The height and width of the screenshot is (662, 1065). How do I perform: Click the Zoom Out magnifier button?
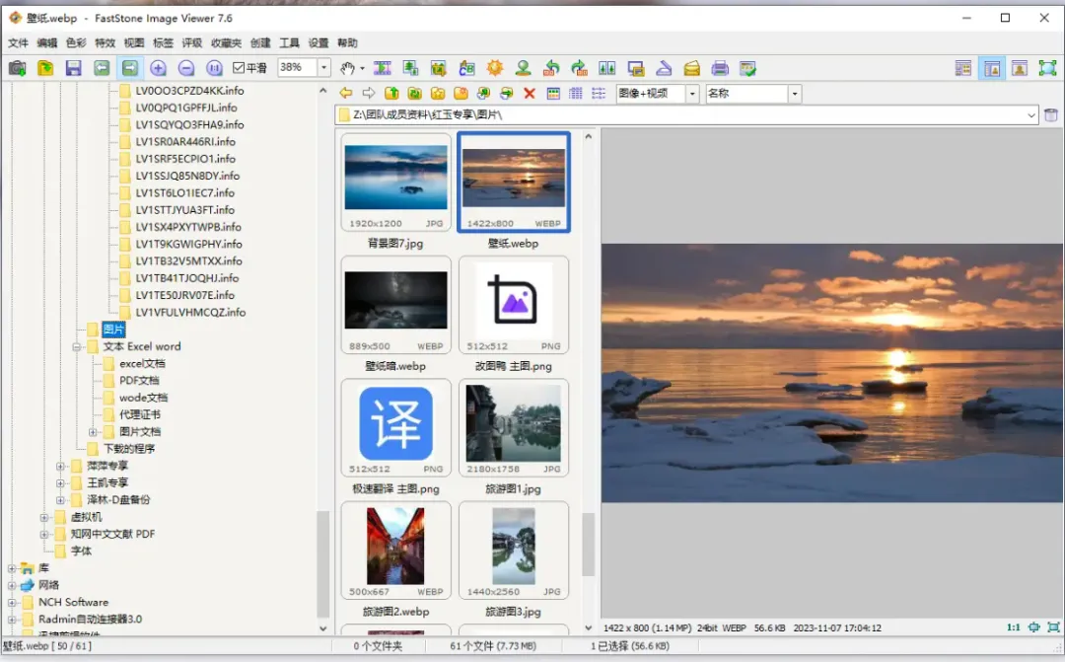pos(186,68)
